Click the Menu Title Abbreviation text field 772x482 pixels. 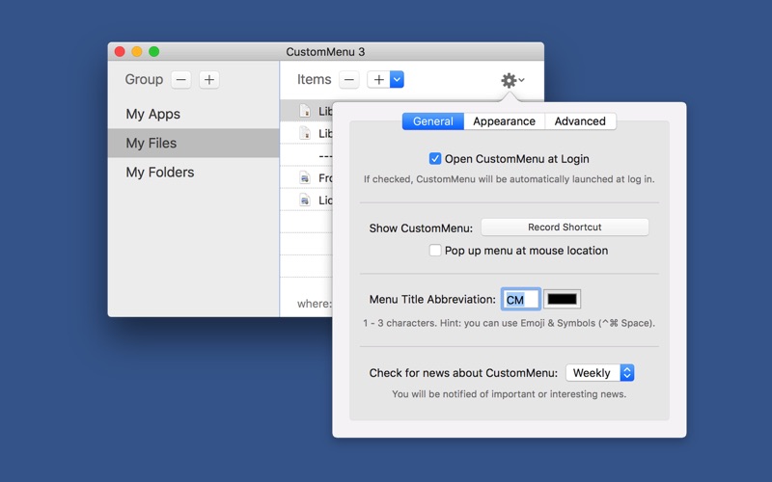(x=521, y=299)
